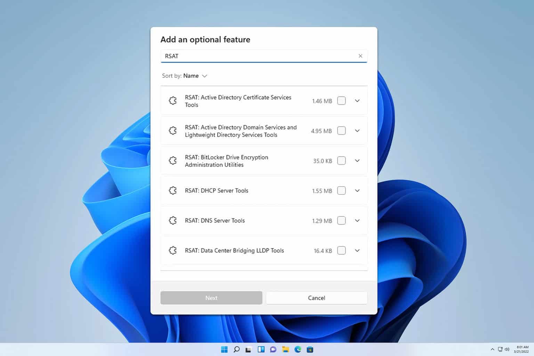Expand the DHCP Server Tools entry
The height and width of the screenshot is (356, 534).
click(x=357, y=191)
